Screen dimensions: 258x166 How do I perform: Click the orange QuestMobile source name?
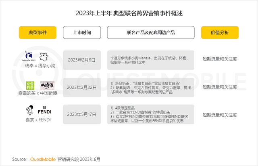point(43,160)
